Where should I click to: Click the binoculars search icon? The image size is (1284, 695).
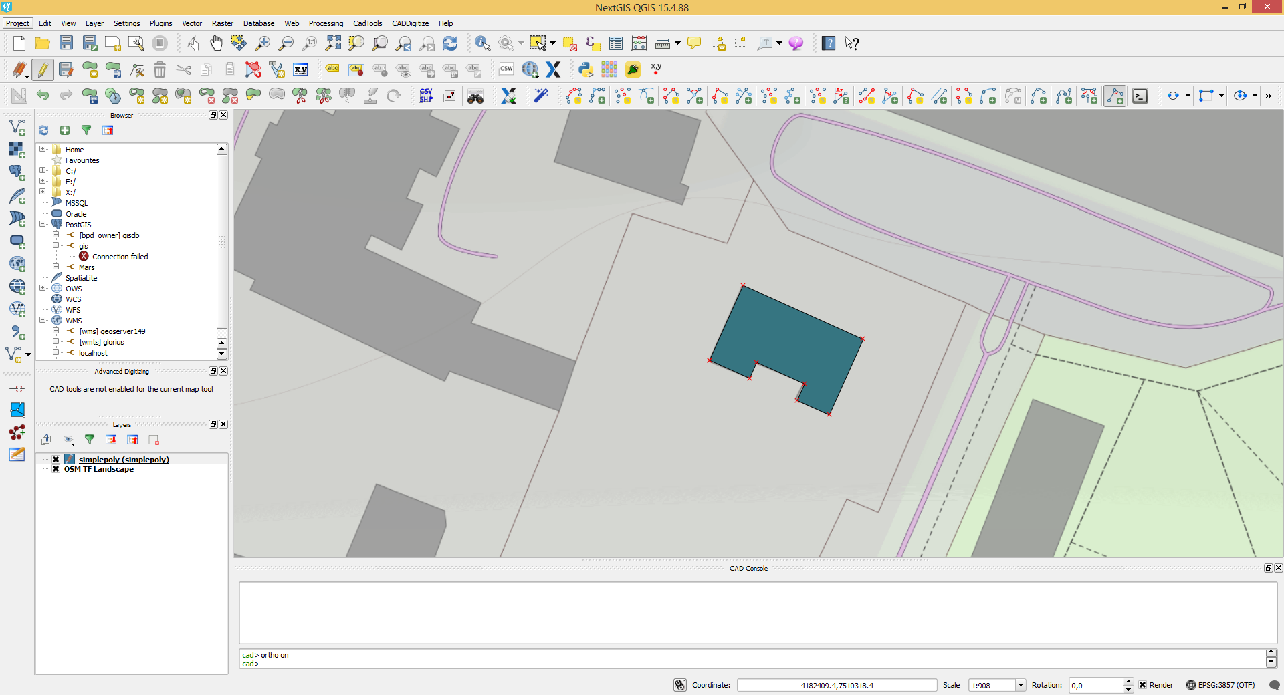point(475,96)
